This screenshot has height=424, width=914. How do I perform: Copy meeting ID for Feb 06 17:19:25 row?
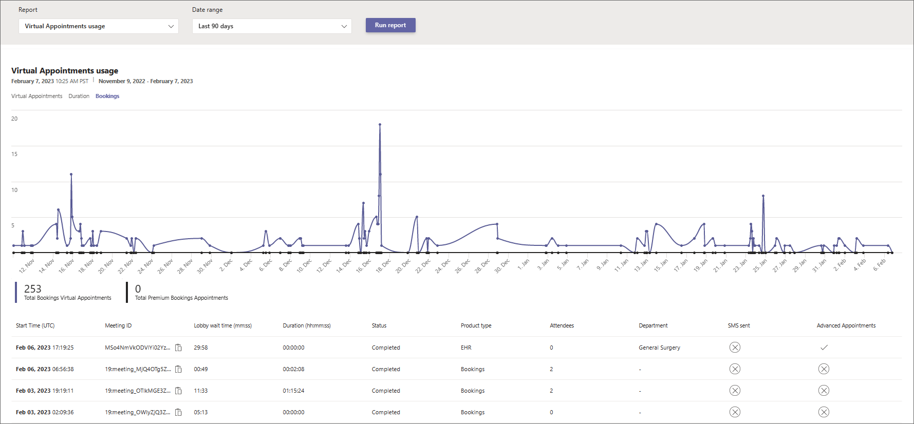178,348
